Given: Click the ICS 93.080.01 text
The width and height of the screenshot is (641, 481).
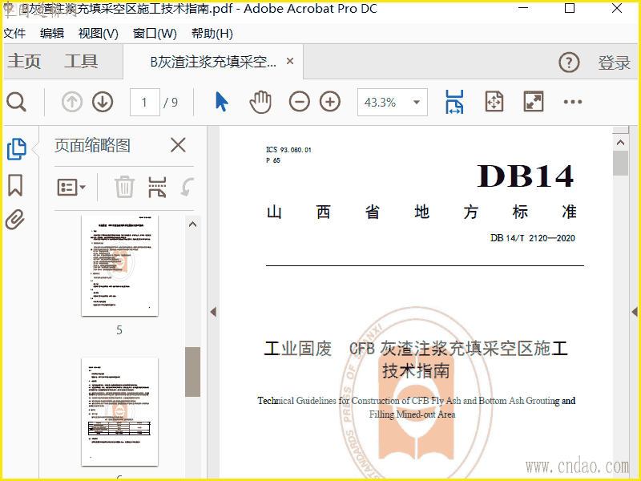Looking at the screenshot, I should pyautogui.click(x=288, y=150).
